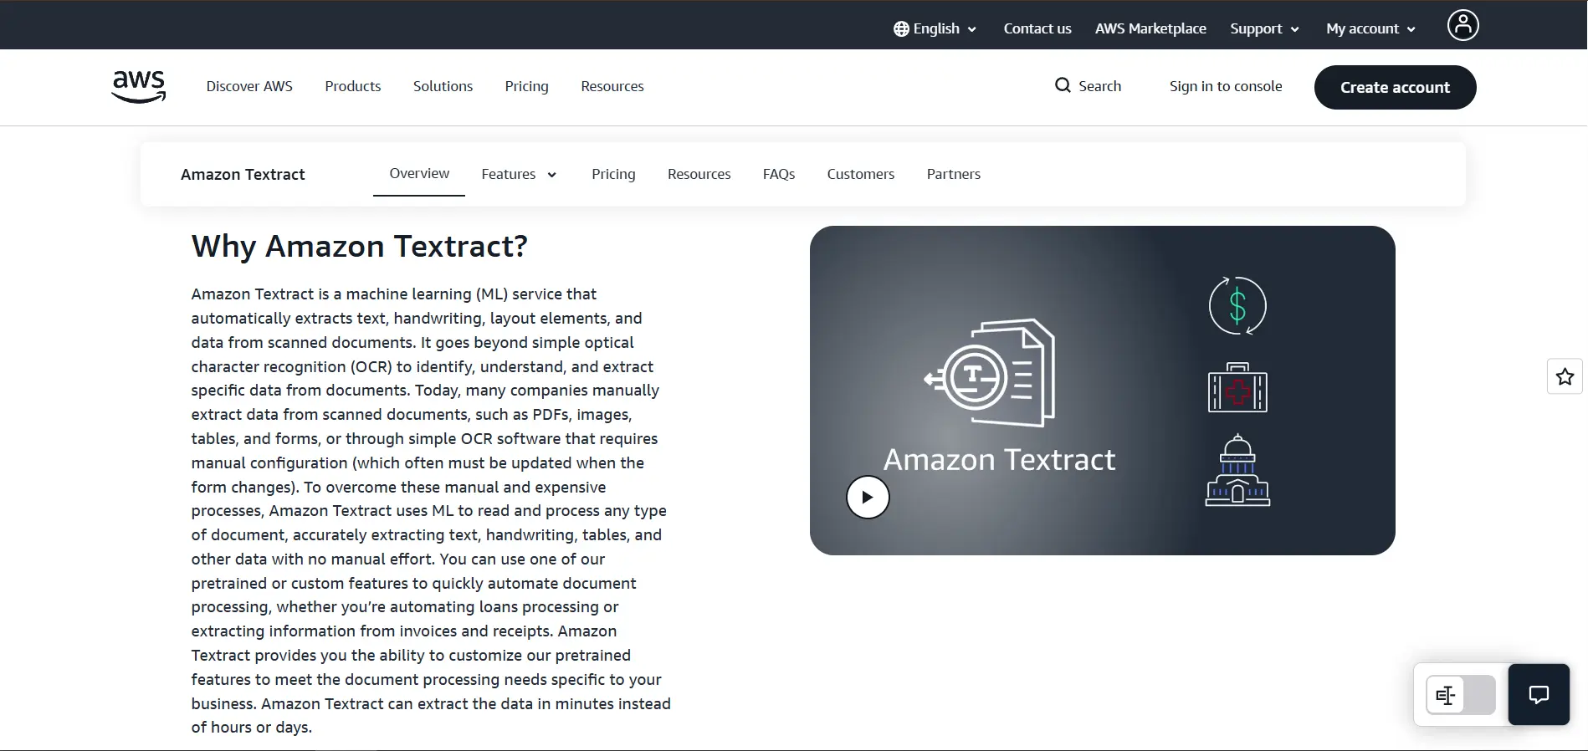Click the Amazon Textract video thumbnail title

(x=999, y=459)
